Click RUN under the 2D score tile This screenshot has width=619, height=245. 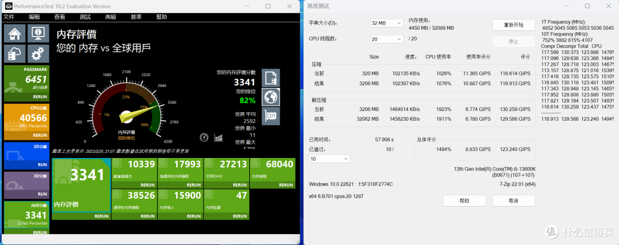click(42, 164)
